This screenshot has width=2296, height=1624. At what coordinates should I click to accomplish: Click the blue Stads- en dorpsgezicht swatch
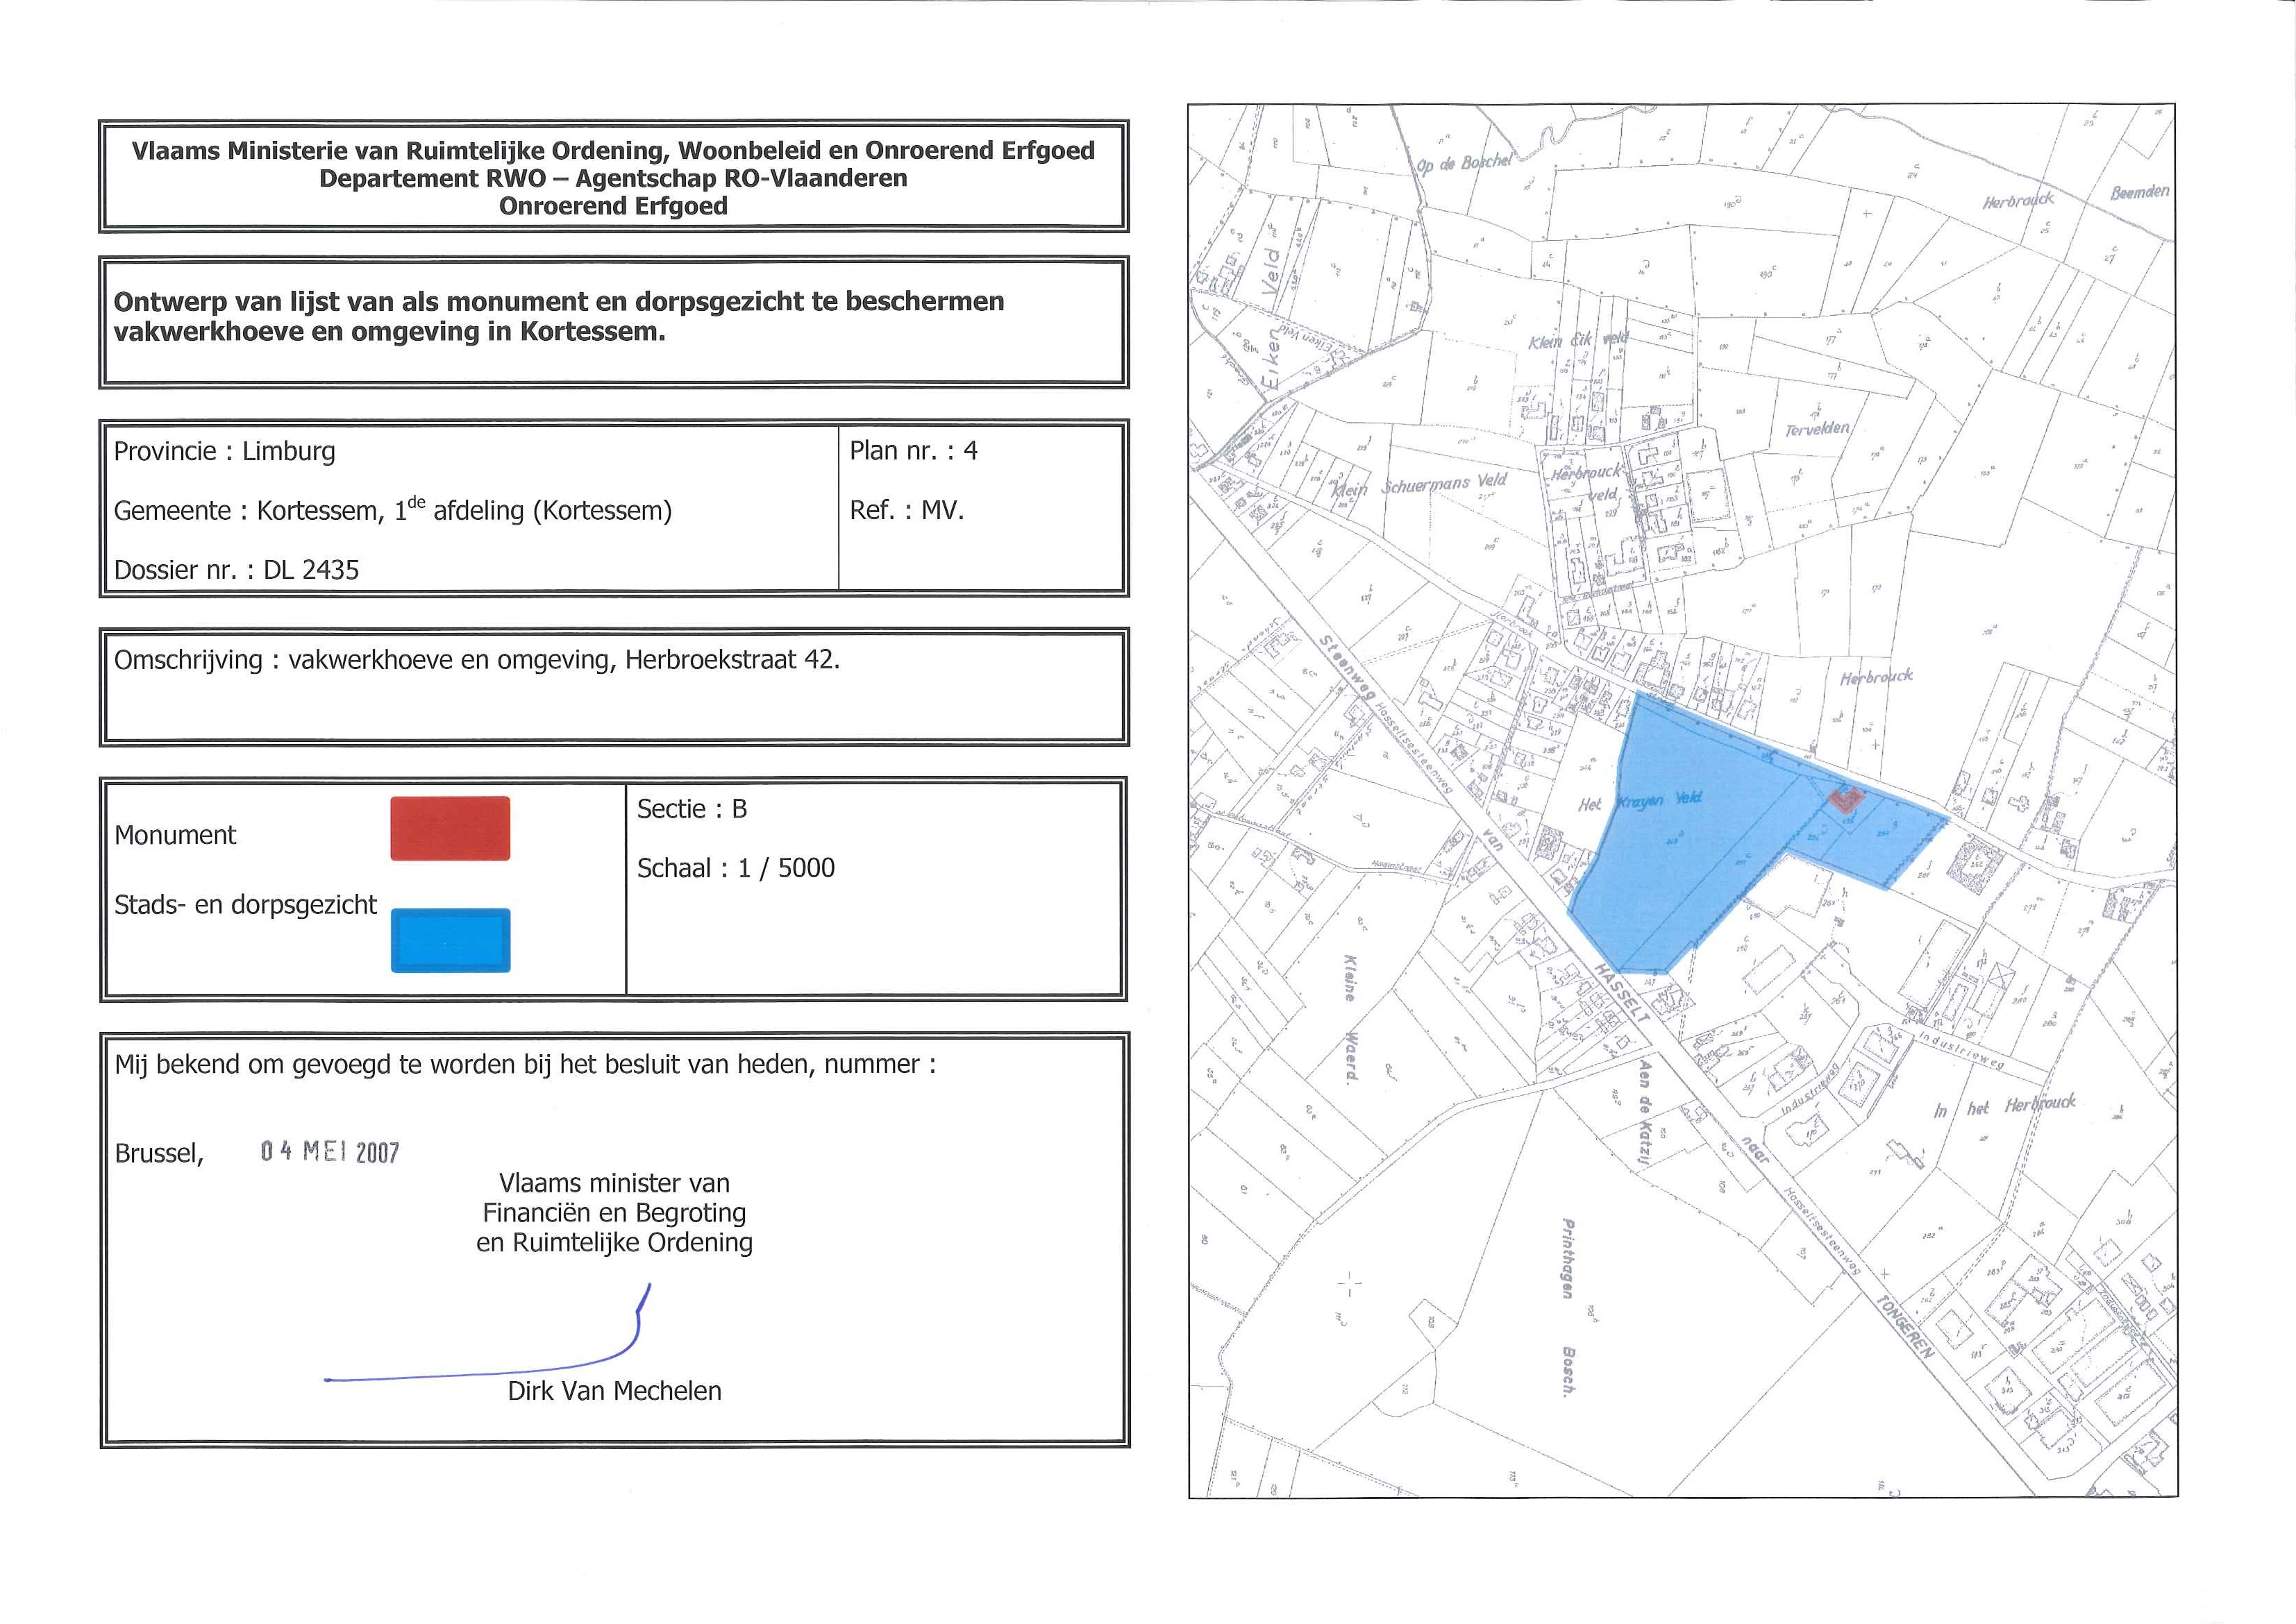click(450, 940)
